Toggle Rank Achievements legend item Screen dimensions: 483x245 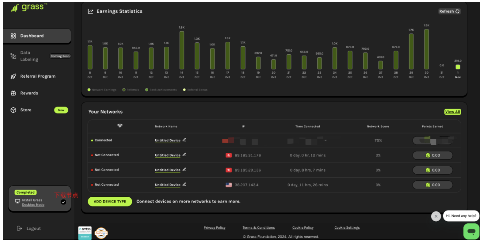click(x=161, y=90)
